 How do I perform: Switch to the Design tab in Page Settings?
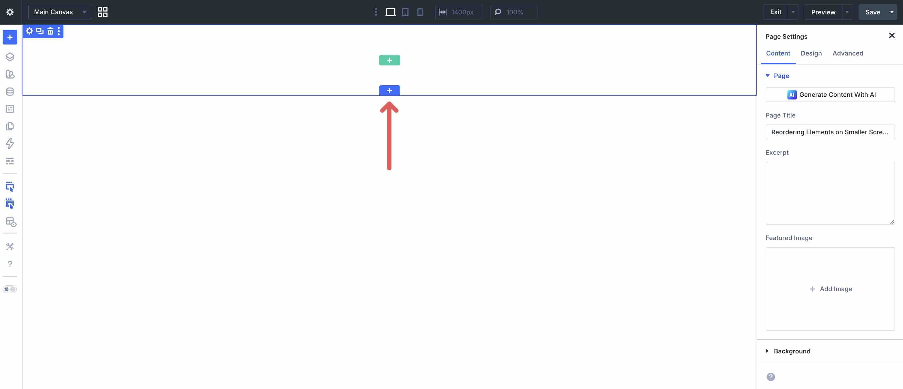[811, 53]
